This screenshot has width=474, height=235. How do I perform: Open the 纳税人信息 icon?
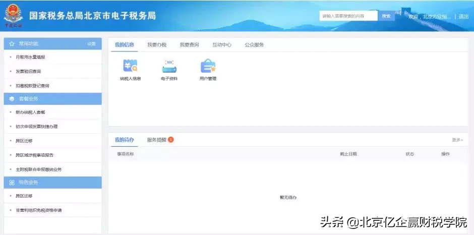click(x=130, y=70)
